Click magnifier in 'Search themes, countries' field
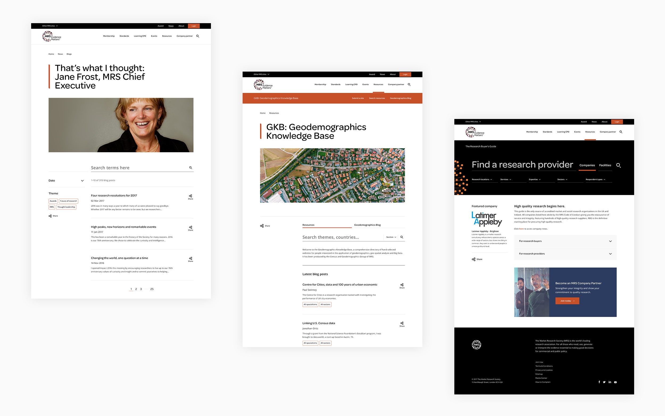The image size is (665, 416). click(x=402, y=237)
